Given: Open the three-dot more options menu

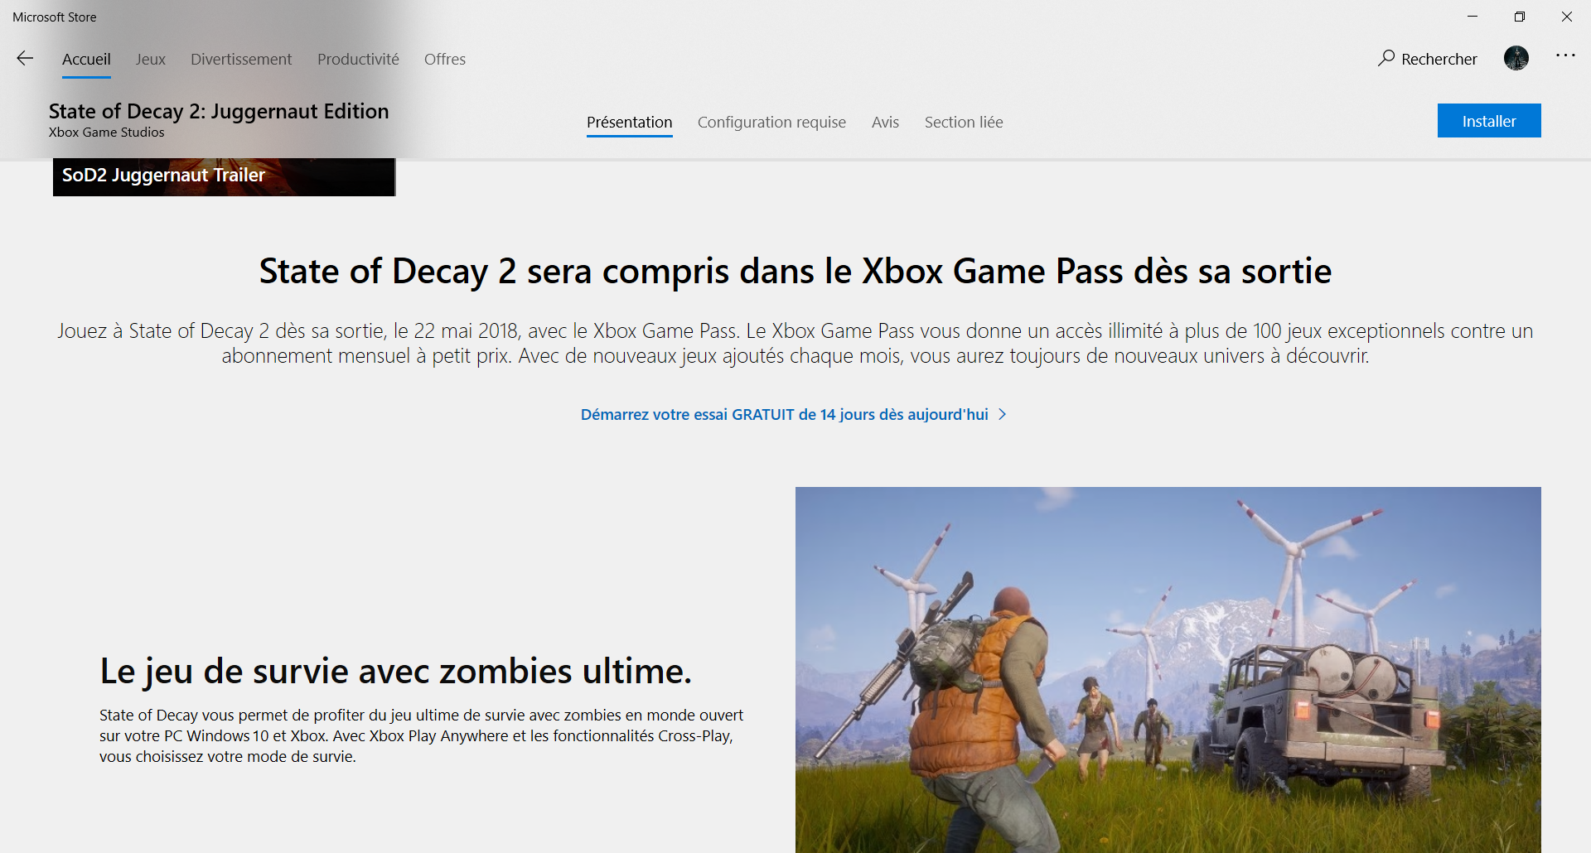Looking at the screenshot, I should coord(1565,55).
